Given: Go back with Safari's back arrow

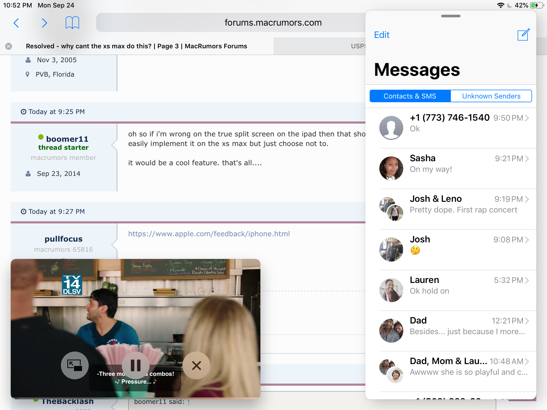Looking at the screenshot, I should 16,23.
